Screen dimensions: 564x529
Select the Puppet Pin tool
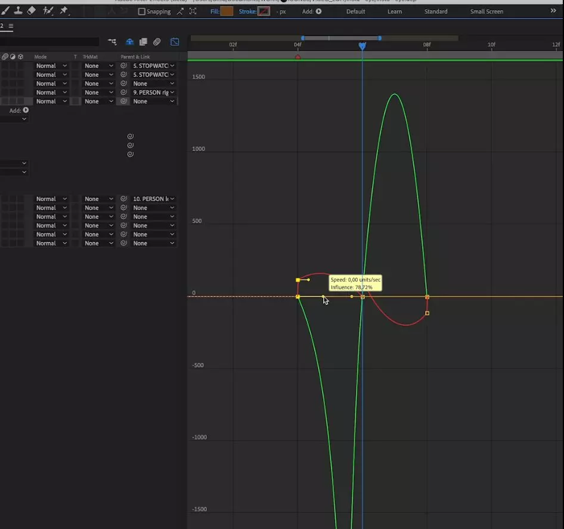[64, 11]
